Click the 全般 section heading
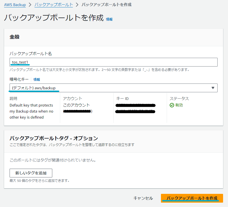 tap(15, 37)
